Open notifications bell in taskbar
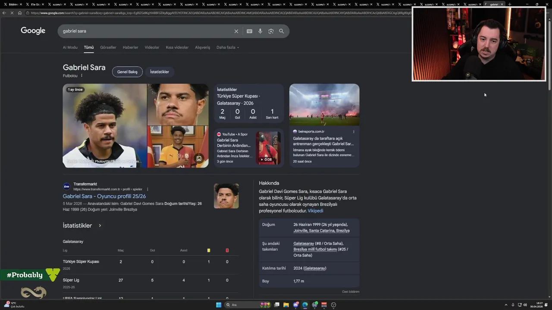The width and height of the screenshot is (552, 310). [x=546, y=305]
